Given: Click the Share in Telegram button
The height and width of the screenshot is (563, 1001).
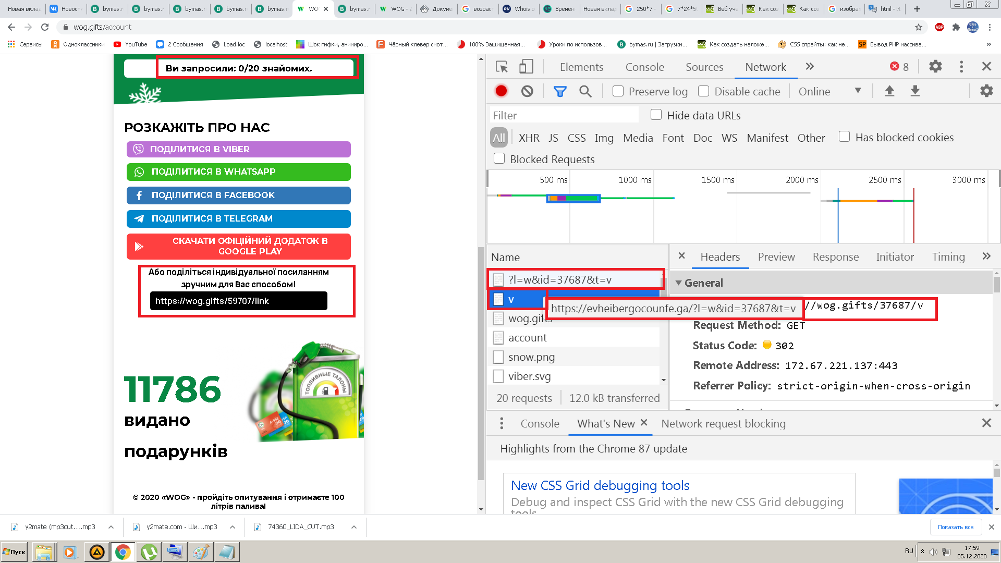Looking at the screenshot, I should pos(238,219).
